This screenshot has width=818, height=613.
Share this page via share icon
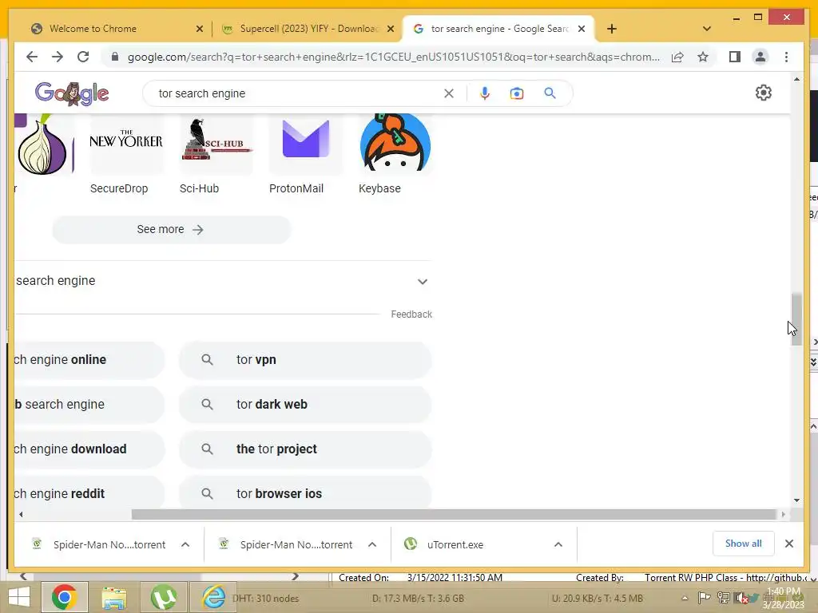point(677,57)
